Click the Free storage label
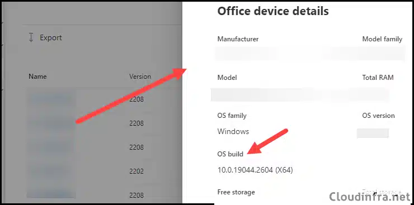This screenshot has height=205, width=414. 236,192
